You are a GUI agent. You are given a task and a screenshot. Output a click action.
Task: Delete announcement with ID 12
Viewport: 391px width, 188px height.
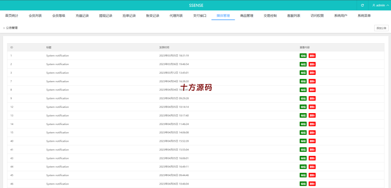coord(312,107)
